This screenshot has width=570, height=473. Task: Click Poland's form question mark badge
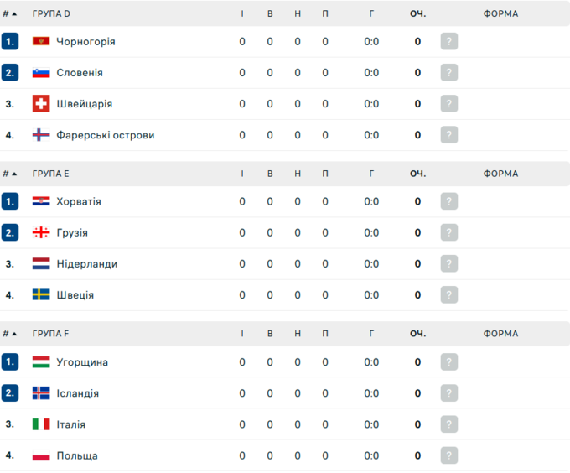pos(449,455)
